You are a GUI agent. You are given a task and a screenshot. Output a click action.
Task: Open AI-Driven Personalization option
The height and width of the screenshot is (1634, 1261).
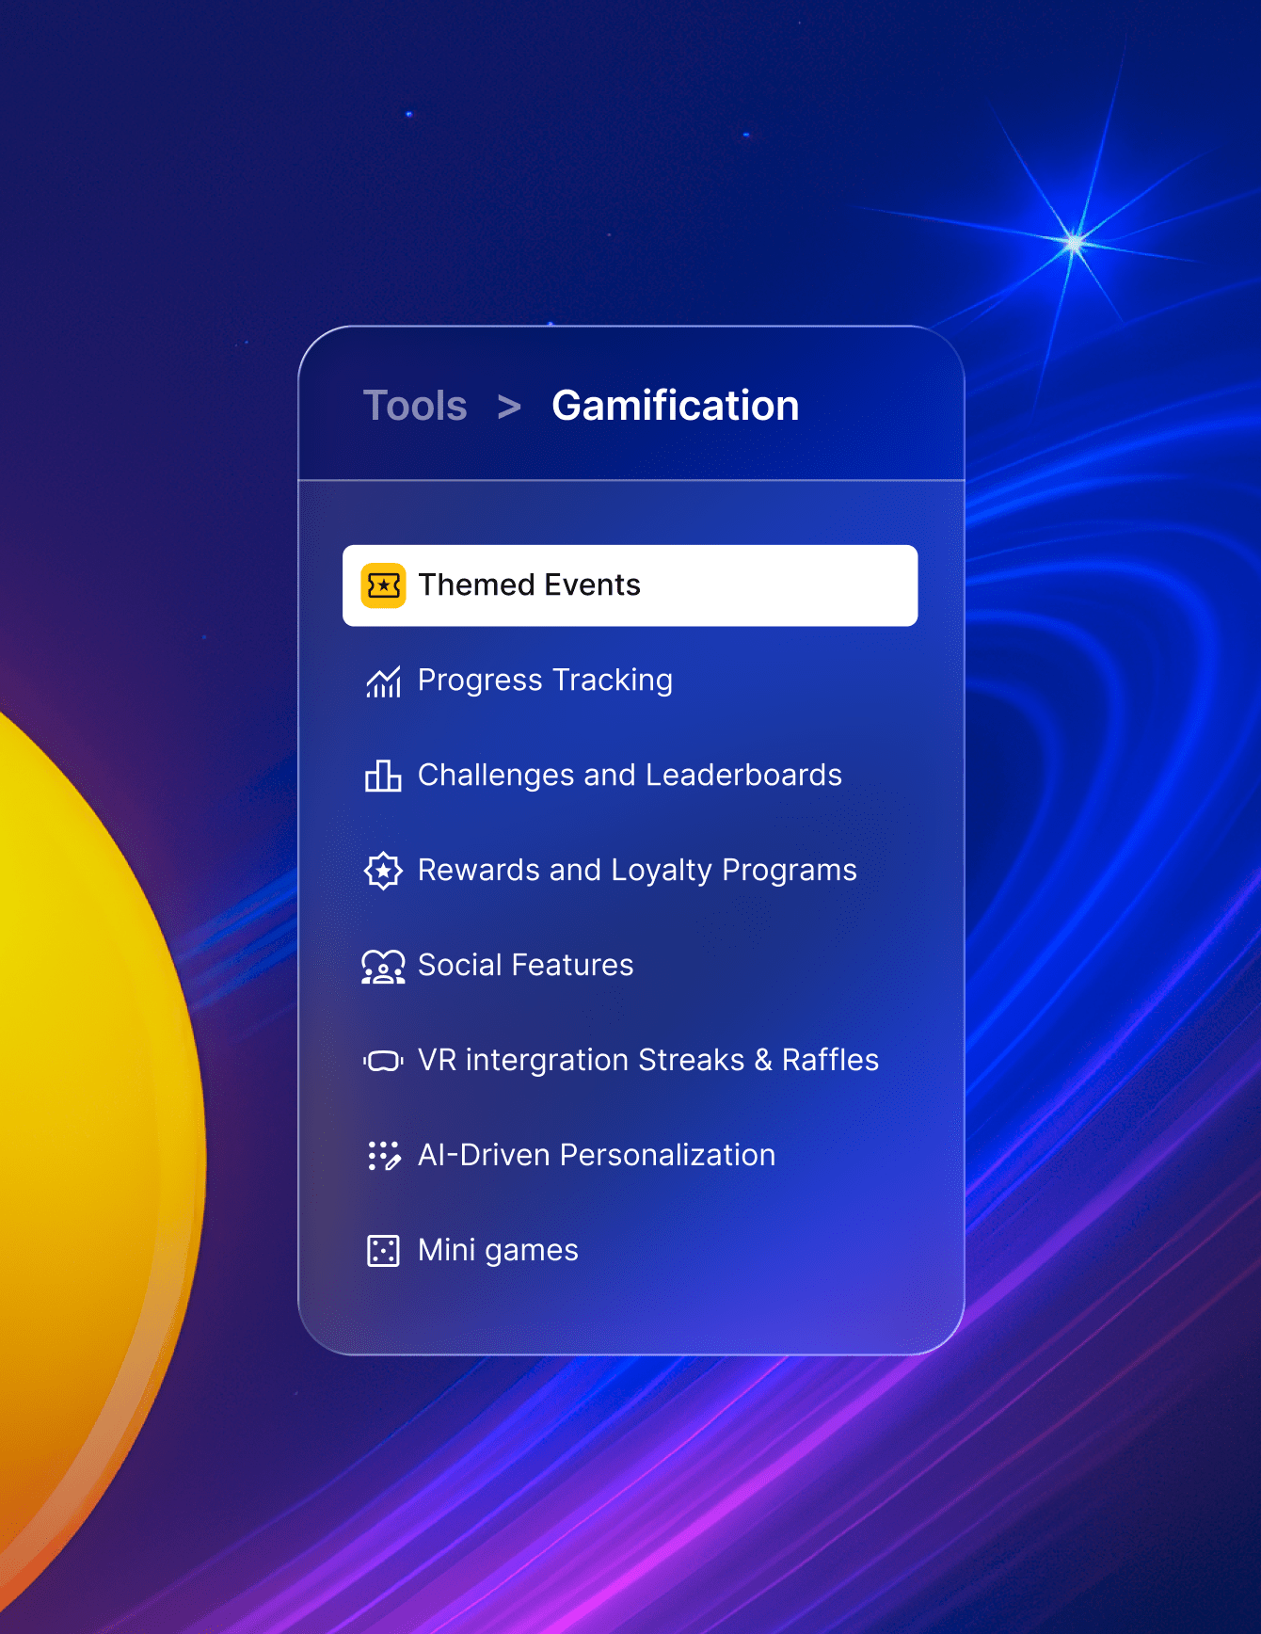[597, 1156]
